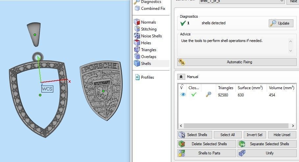Toggle shell visibility eye icon
This screenshot has height=162, width=299.
(x=183, y=94)
